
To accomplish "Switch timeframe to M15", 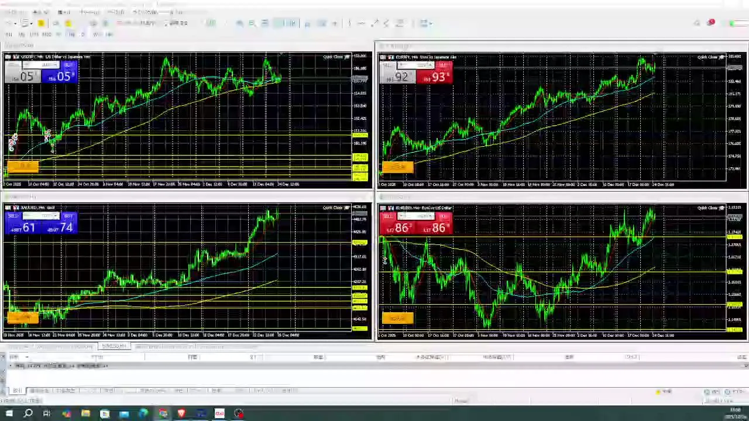I will click(x=34, y=34).
